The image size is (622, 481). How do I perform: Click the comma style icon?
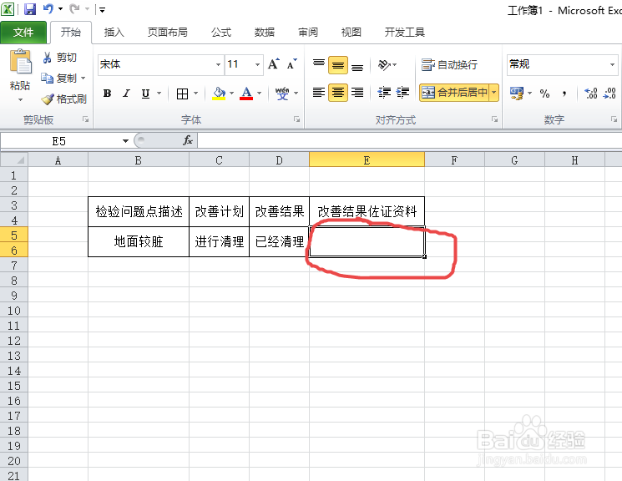pyautogui.click(x=564, y=94)
